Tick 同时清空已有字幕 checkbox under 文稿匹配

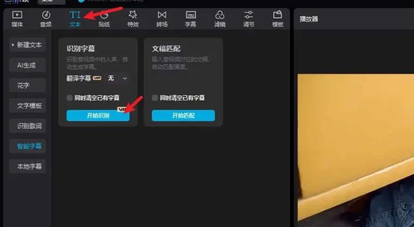point(155,98)
